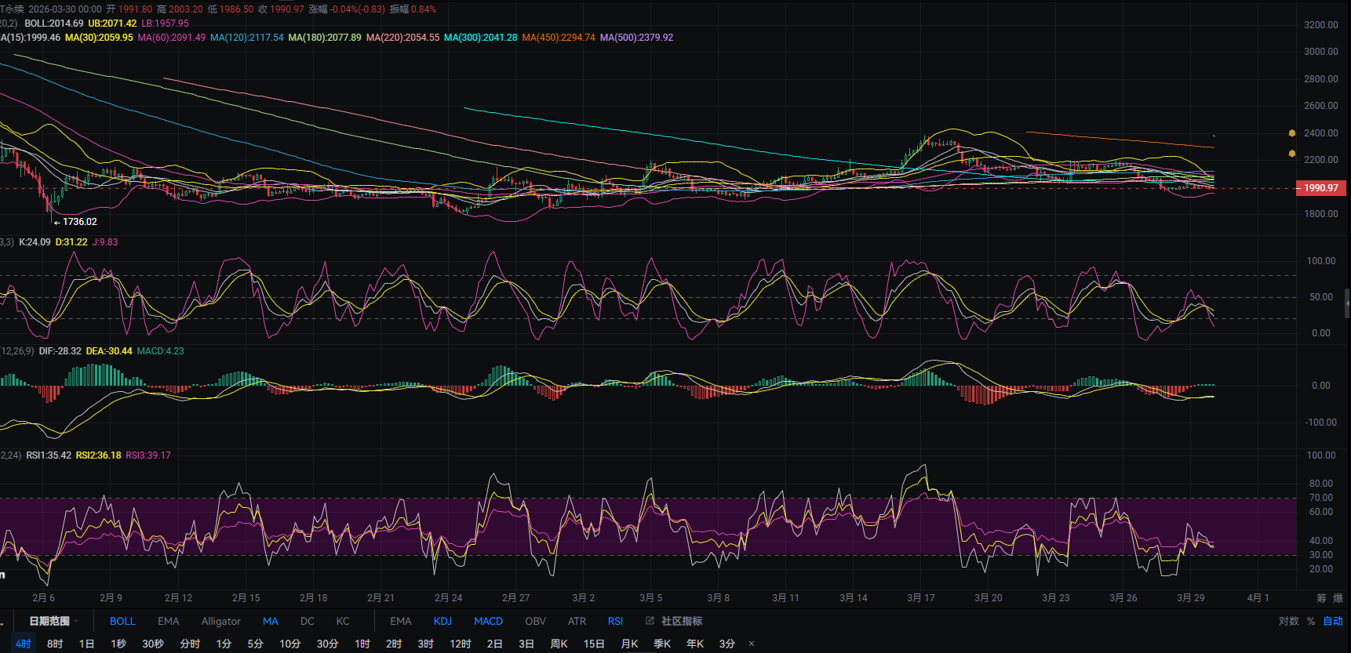Open community indicators (社区指标) edit icon

(650, 621)
